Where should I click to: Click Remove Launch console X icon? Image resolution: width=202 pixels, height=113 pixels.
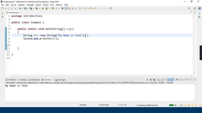click(x=151, y=80)
